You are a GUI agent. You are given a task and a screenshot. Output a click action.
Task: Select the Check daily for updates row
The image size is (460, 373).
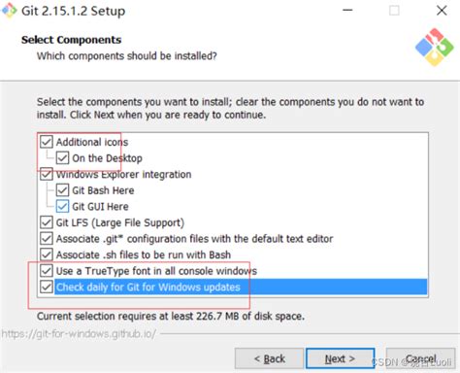(x=241, y=287)
